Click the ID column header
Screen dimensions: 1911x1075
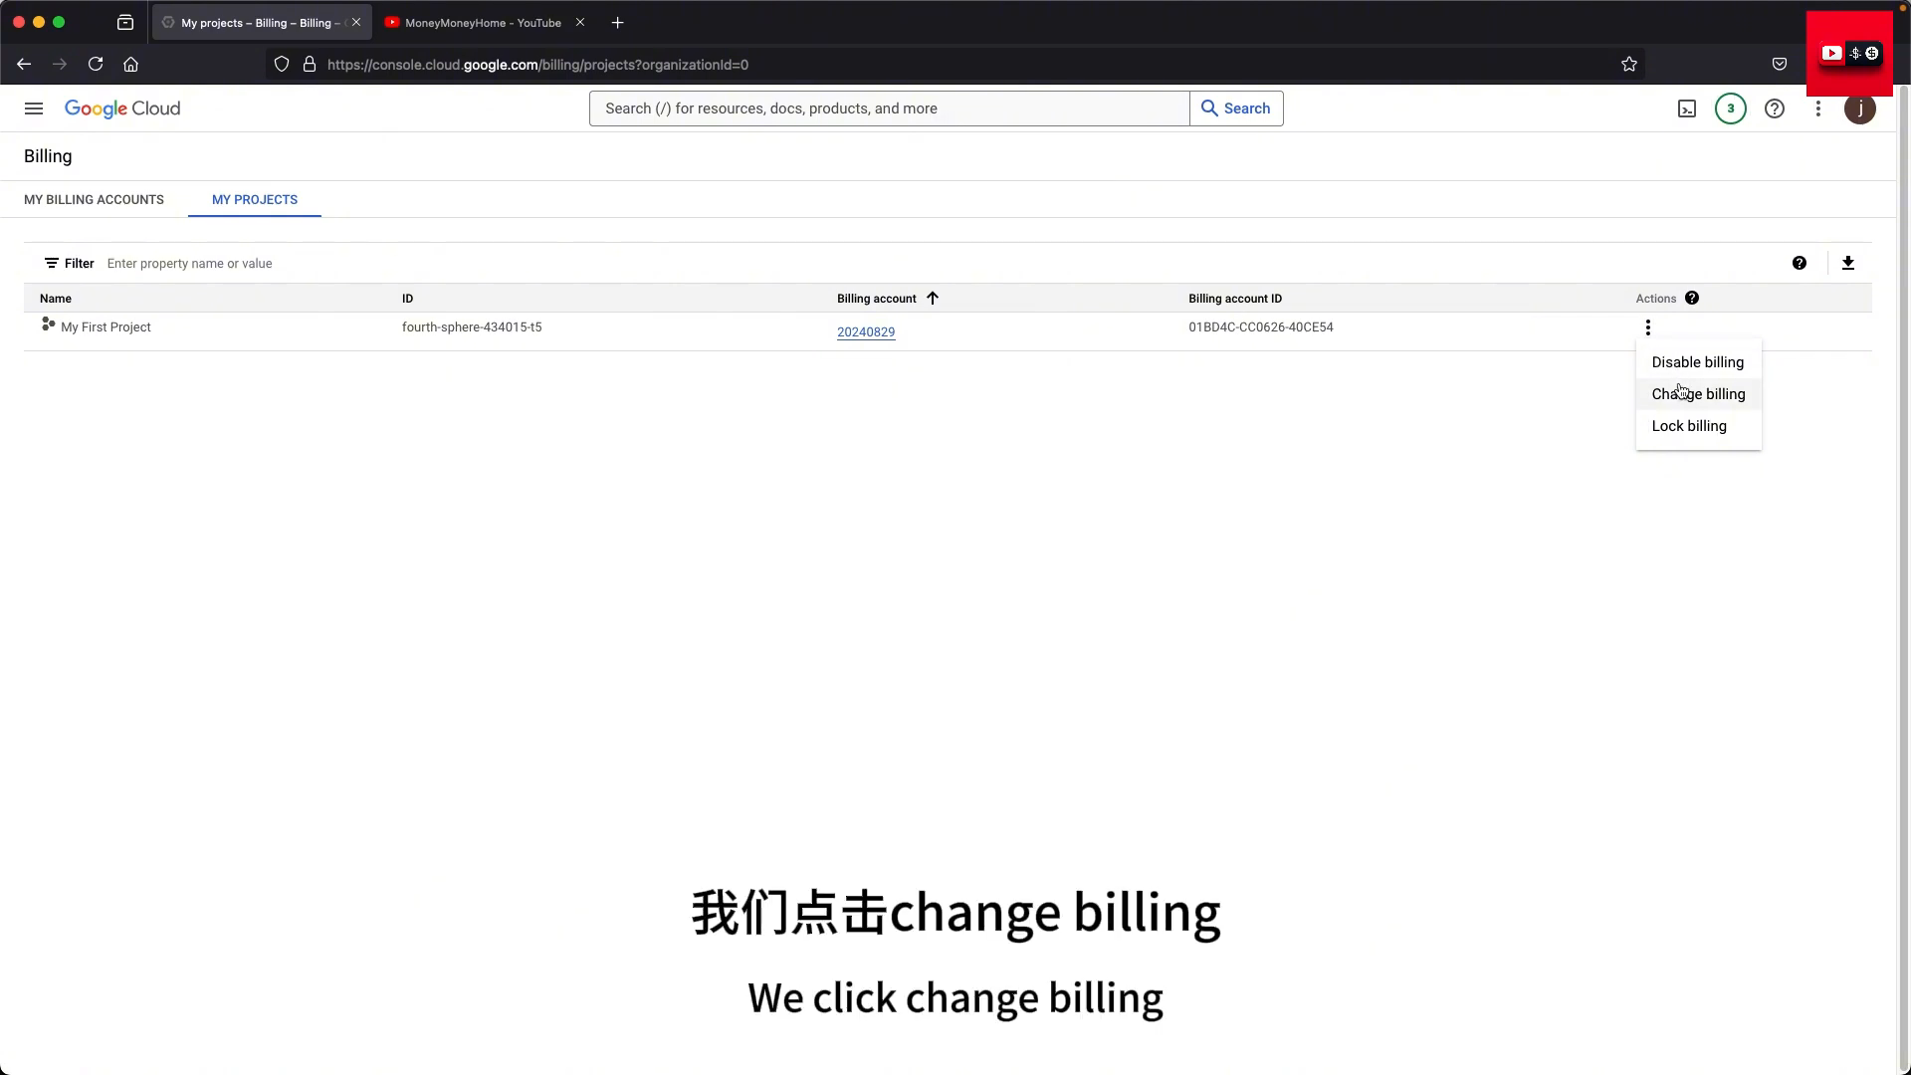click(407, 299)
